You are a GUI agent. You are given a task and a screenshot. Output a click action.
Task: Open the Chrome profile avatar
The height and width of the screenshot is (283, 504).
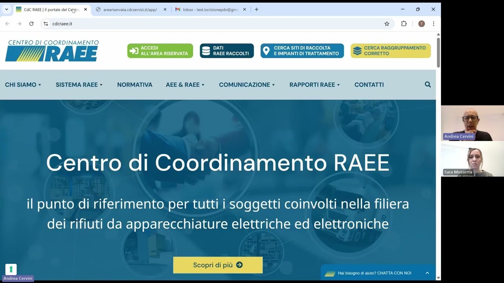[x=421, y=24]
